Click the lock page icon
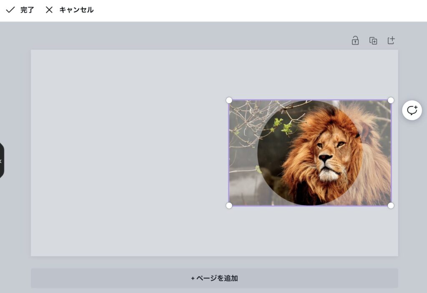 pyautogui.click(x=355, y=40)
